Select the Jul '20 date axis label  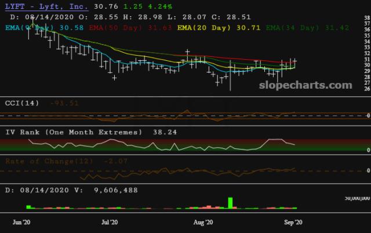click(110, 222)
